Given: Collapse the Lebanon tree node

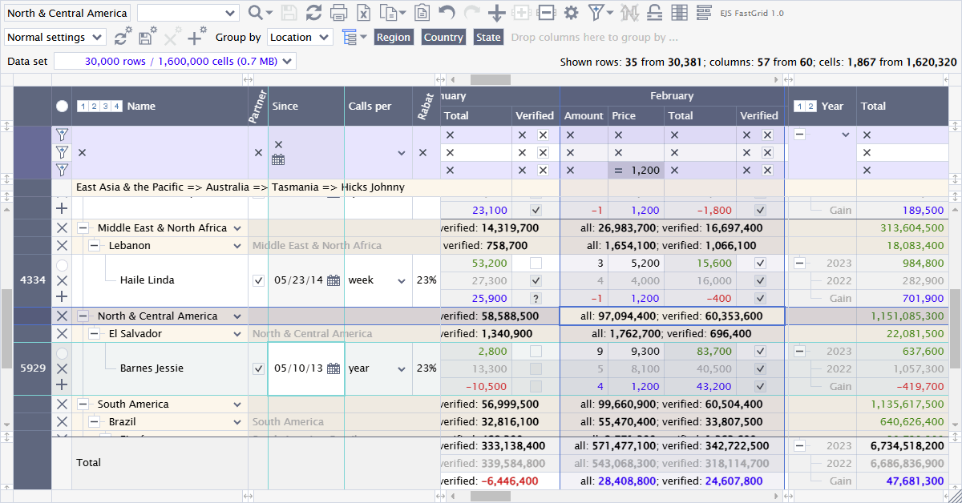Looking at the screenshot, I should pyautogui.click(x=94, y=246).
